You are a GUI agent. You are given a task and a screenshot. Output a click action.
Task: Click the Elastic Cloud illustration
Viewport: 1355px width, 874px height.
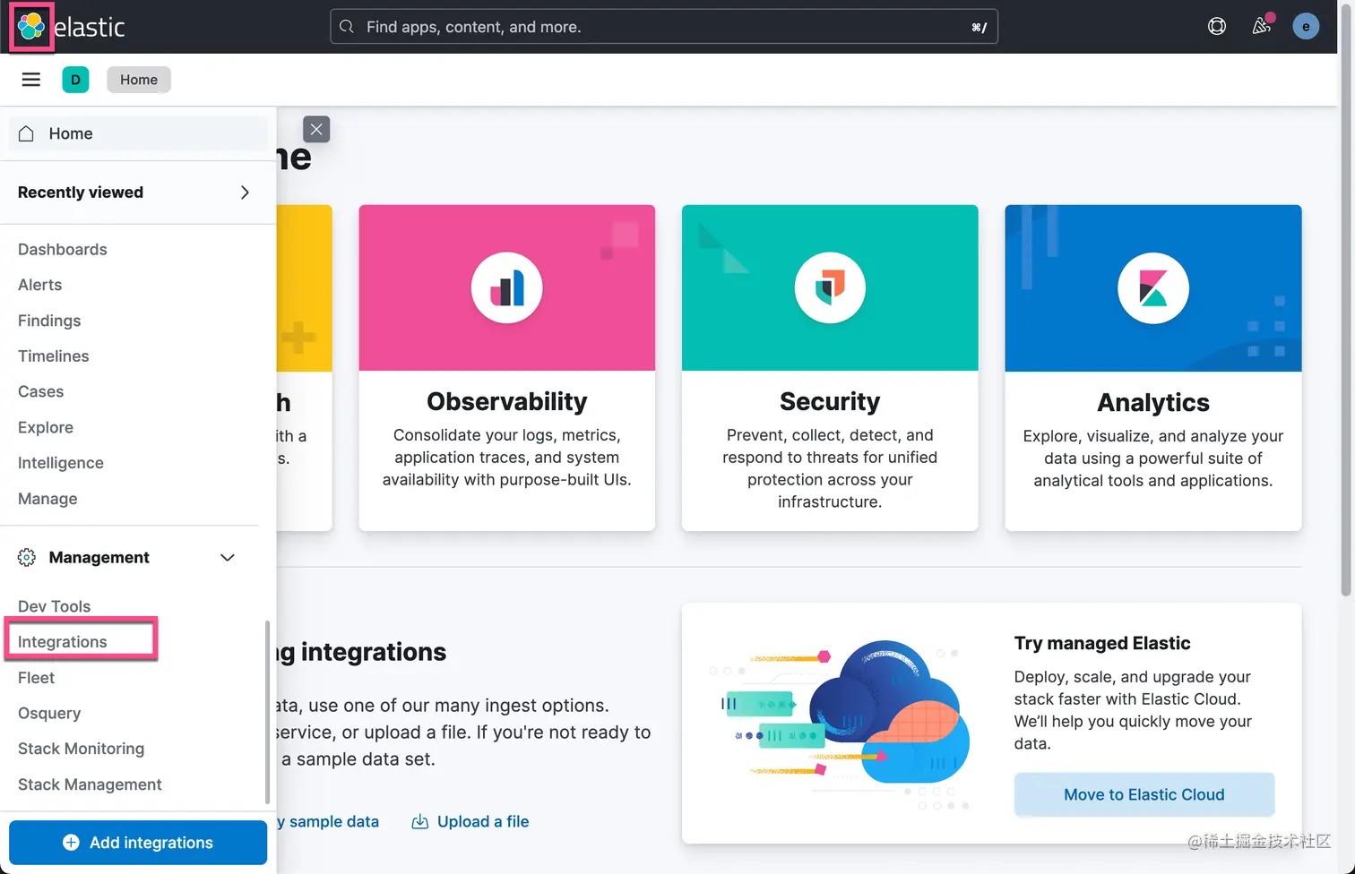840,725
